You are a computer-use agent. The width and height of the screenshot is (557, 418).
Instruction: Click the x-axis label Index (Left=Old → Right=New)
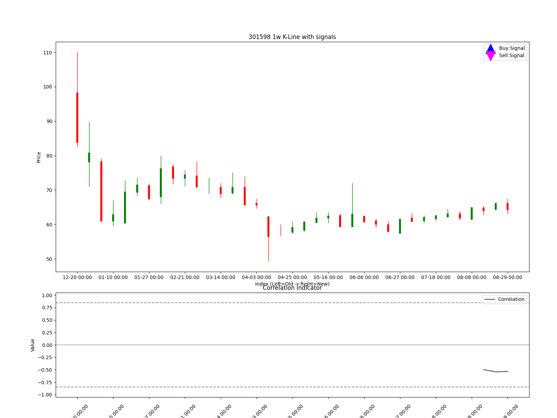point(292,284)
